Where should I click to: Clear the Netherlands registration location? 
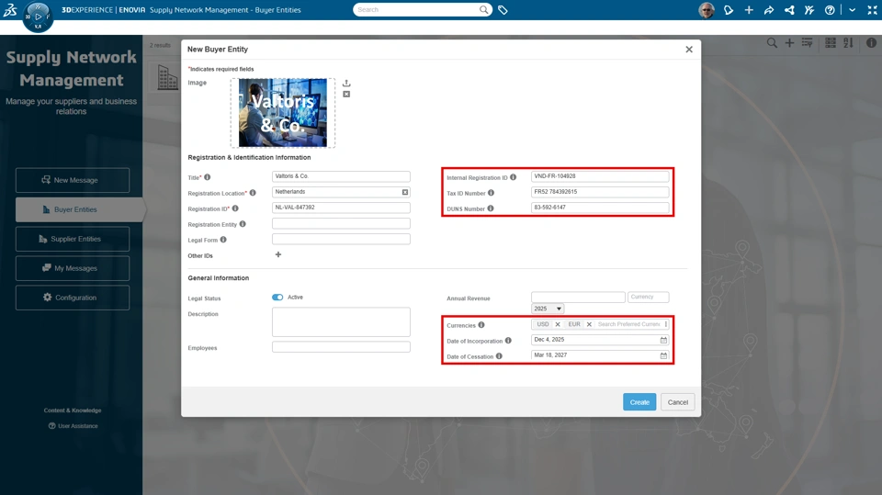tap(405, 192)
